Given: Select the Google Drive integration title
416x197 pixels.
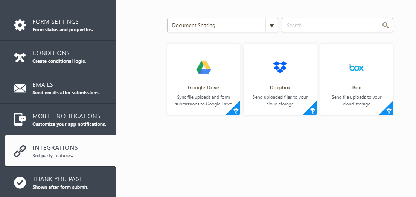Looking at the screenshot, I should (x=204, y=87).
